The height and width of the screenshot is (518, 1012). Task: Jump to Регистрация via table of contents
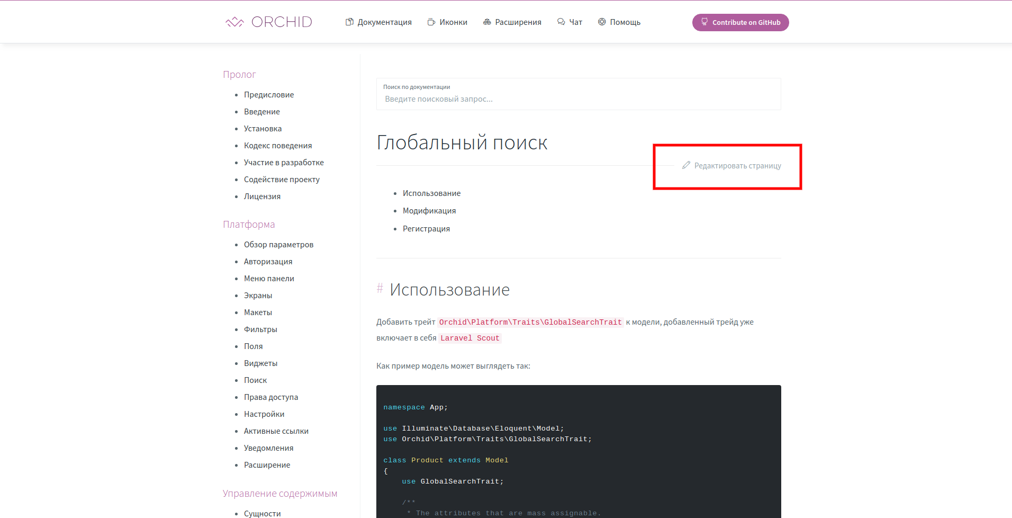click(x=426, y=228)
